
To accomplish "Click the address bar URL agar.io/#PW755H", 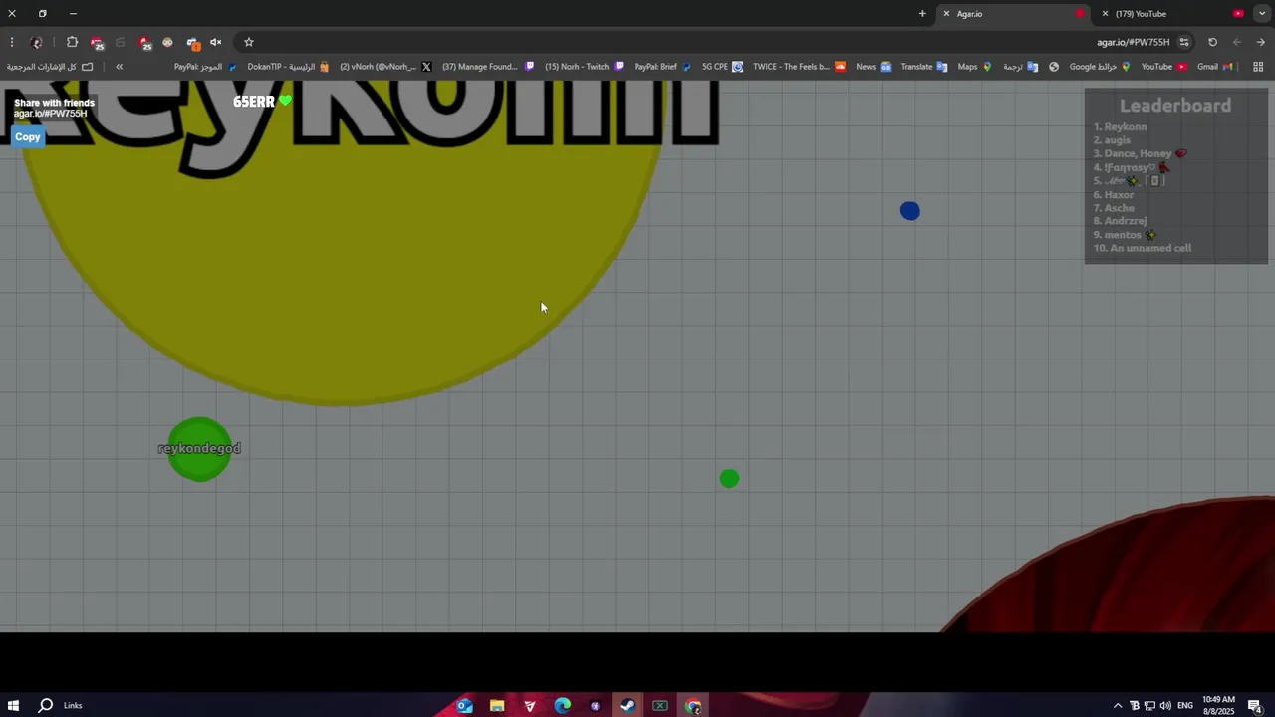I will 1133,42.
